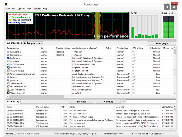Click the Responsiveness 100% status entry
Viewport: 182px width, 137px height.
[113, 134]
